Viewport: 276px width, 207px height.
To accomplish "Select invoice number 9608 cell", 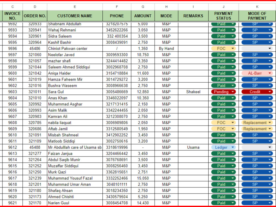I will 12,123.
